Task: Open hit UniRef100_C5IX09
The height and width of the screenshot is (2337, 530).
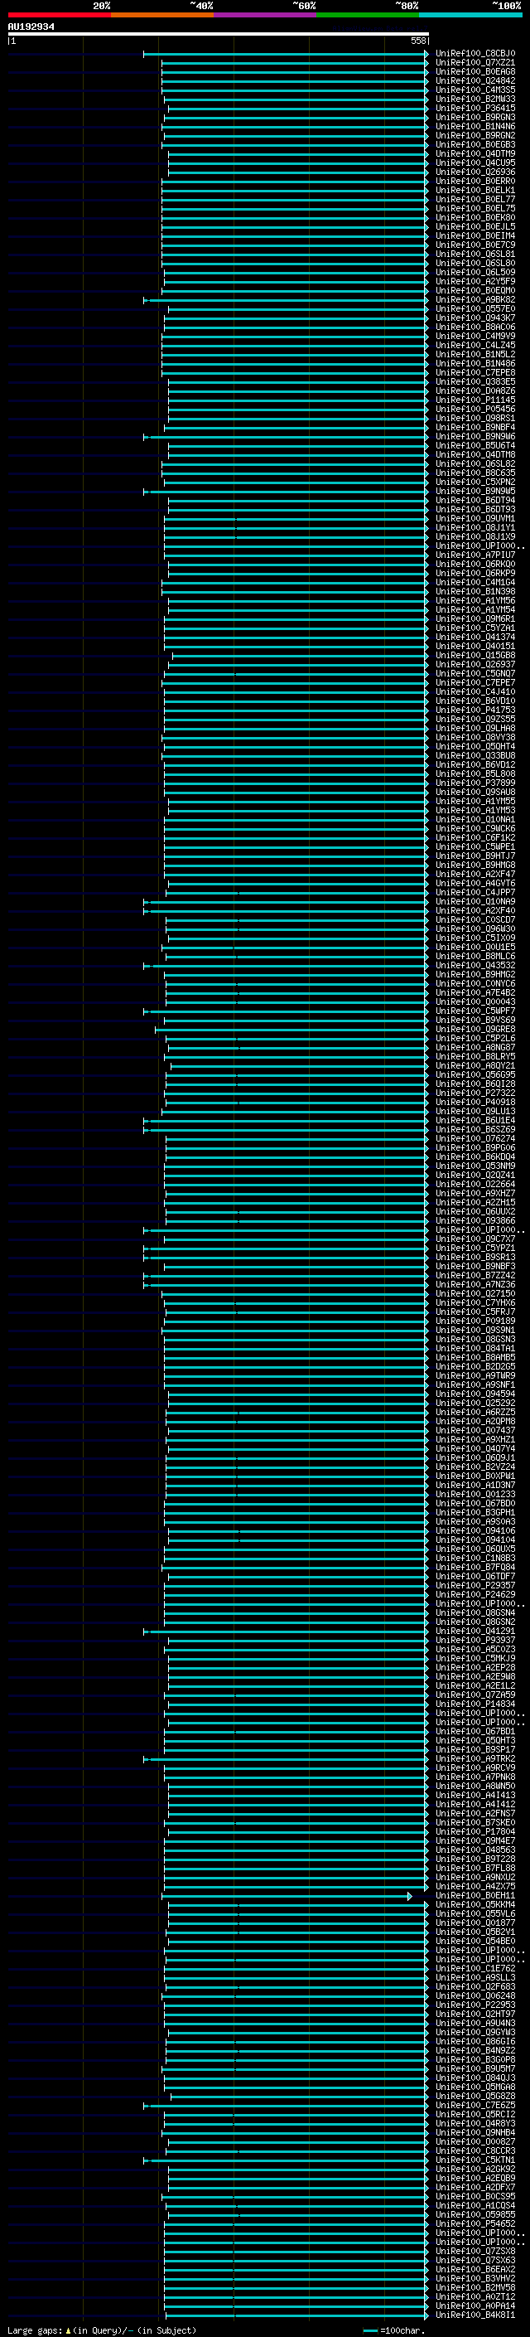Action: [x=475, y=938]
